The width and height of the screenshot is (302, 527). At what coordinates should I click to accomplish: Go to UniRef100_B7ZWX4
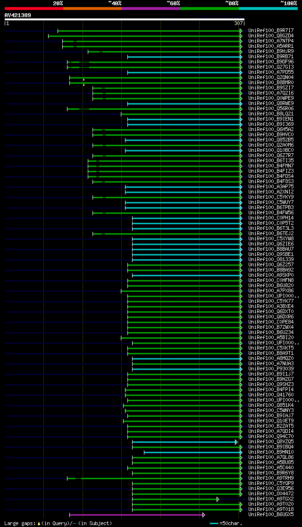pyautogui.click(x=271, y=327)
